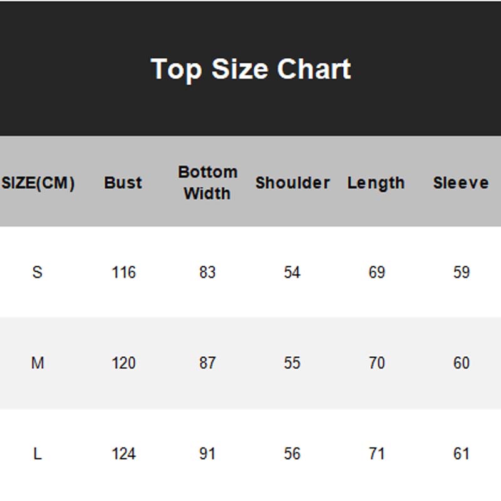
Task: Select the SIZE(CM) column header
Action: tap(38, 183)
